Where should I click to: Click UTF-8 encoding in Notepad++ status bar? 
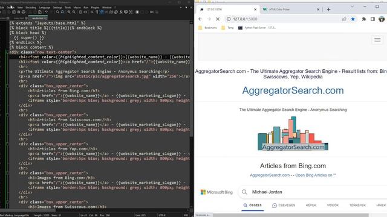click(162, 215)
